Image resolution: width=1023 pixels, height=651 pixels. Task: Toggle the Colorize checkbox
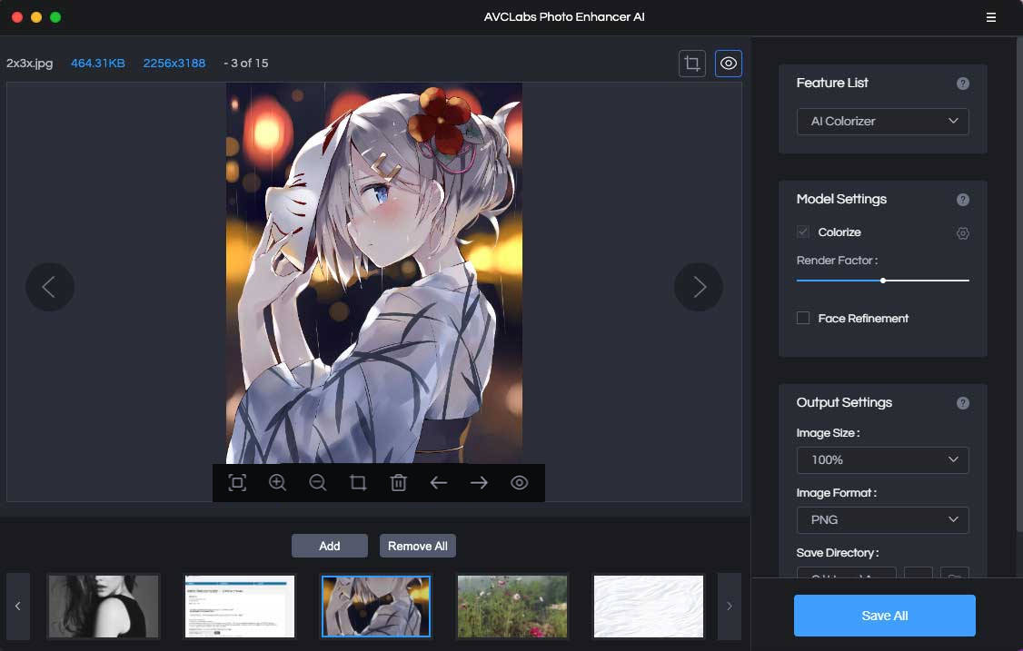coord(803,232)
